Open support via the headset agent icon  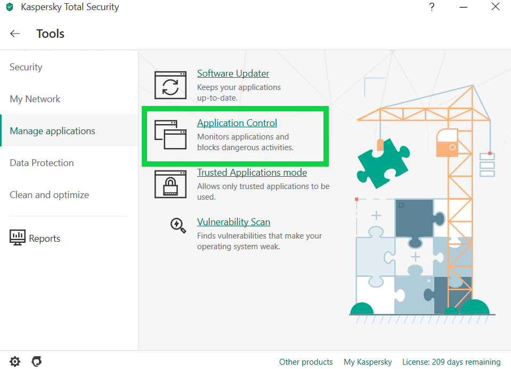(x=37, y=361)
